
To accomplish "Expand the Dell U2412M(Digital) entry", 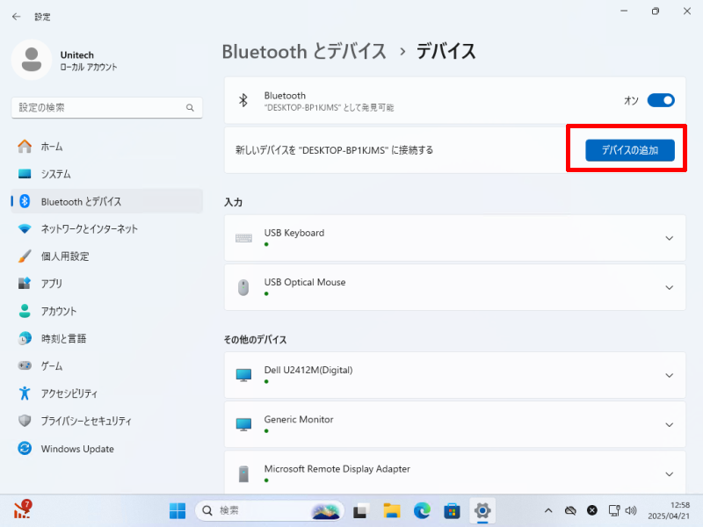I will coord(669,375).
